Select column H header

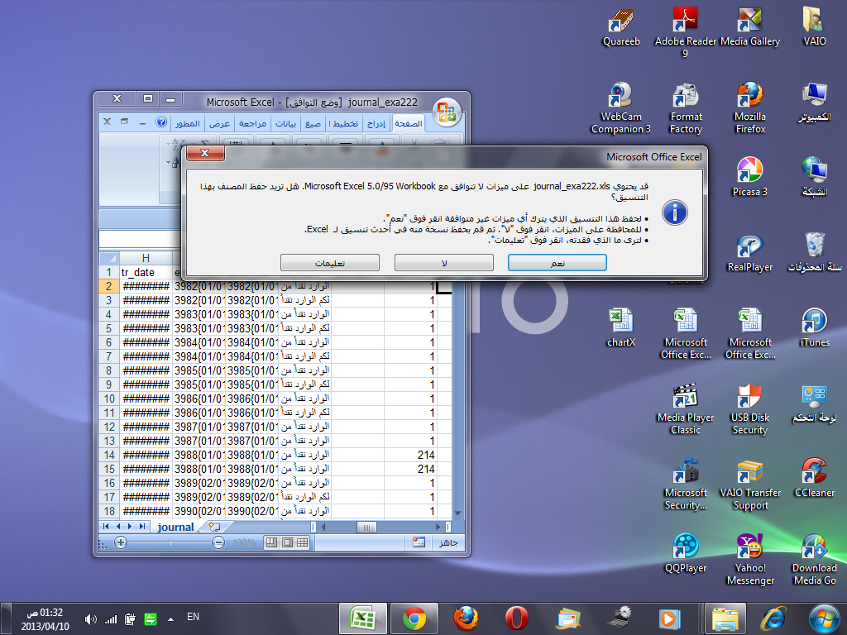click(x=146, y=258)
